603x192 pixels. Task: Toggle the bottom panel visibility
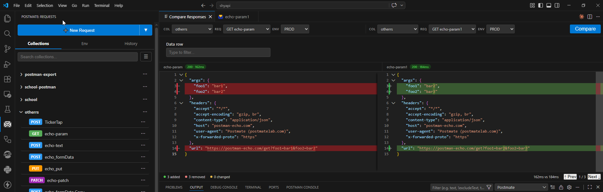tap(549, 5)
